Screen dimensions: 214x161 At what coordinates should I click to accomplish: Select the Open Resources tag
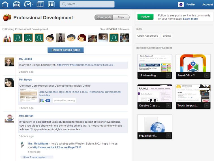point(147,36)
